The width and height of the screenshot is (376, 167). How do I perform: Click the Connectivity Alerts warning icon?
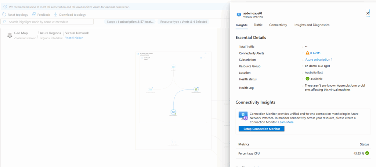[x=307, y=53]
